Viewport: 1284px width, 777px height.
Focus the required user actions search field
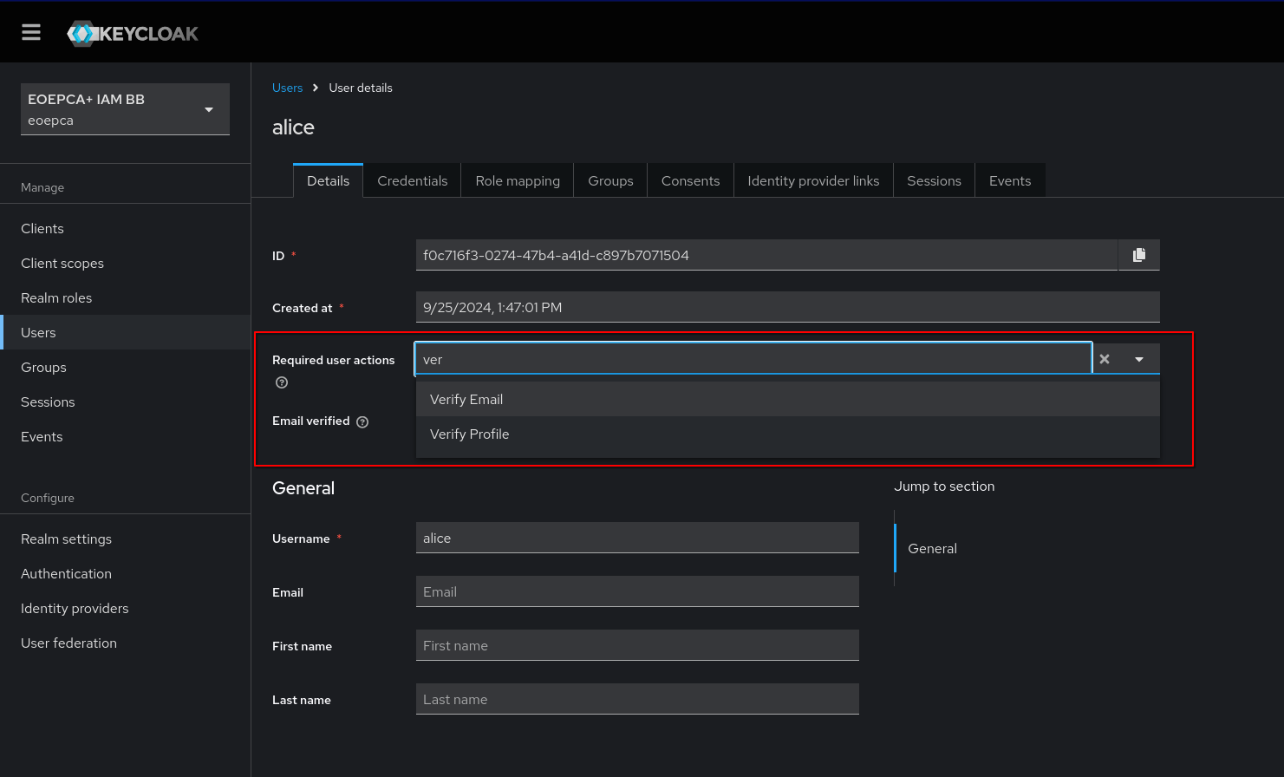pyautogui.click(x=753, y=359)
